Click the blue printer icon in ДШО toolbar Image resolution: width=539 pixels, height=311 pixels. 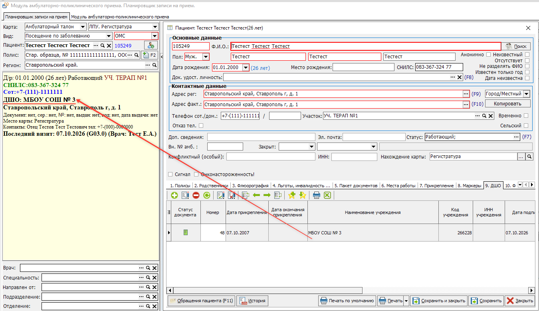point(317,195)
